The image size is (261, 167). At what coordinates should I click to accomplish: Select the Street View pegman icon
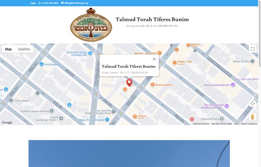tap(253, 117)
